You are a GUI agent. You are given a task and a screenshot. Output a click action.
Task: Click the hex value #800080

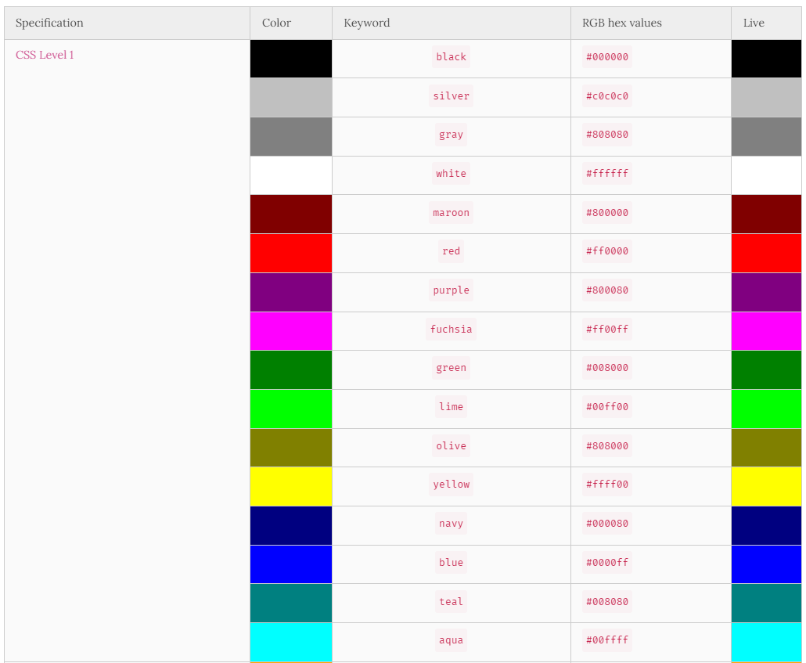[607, 290]
